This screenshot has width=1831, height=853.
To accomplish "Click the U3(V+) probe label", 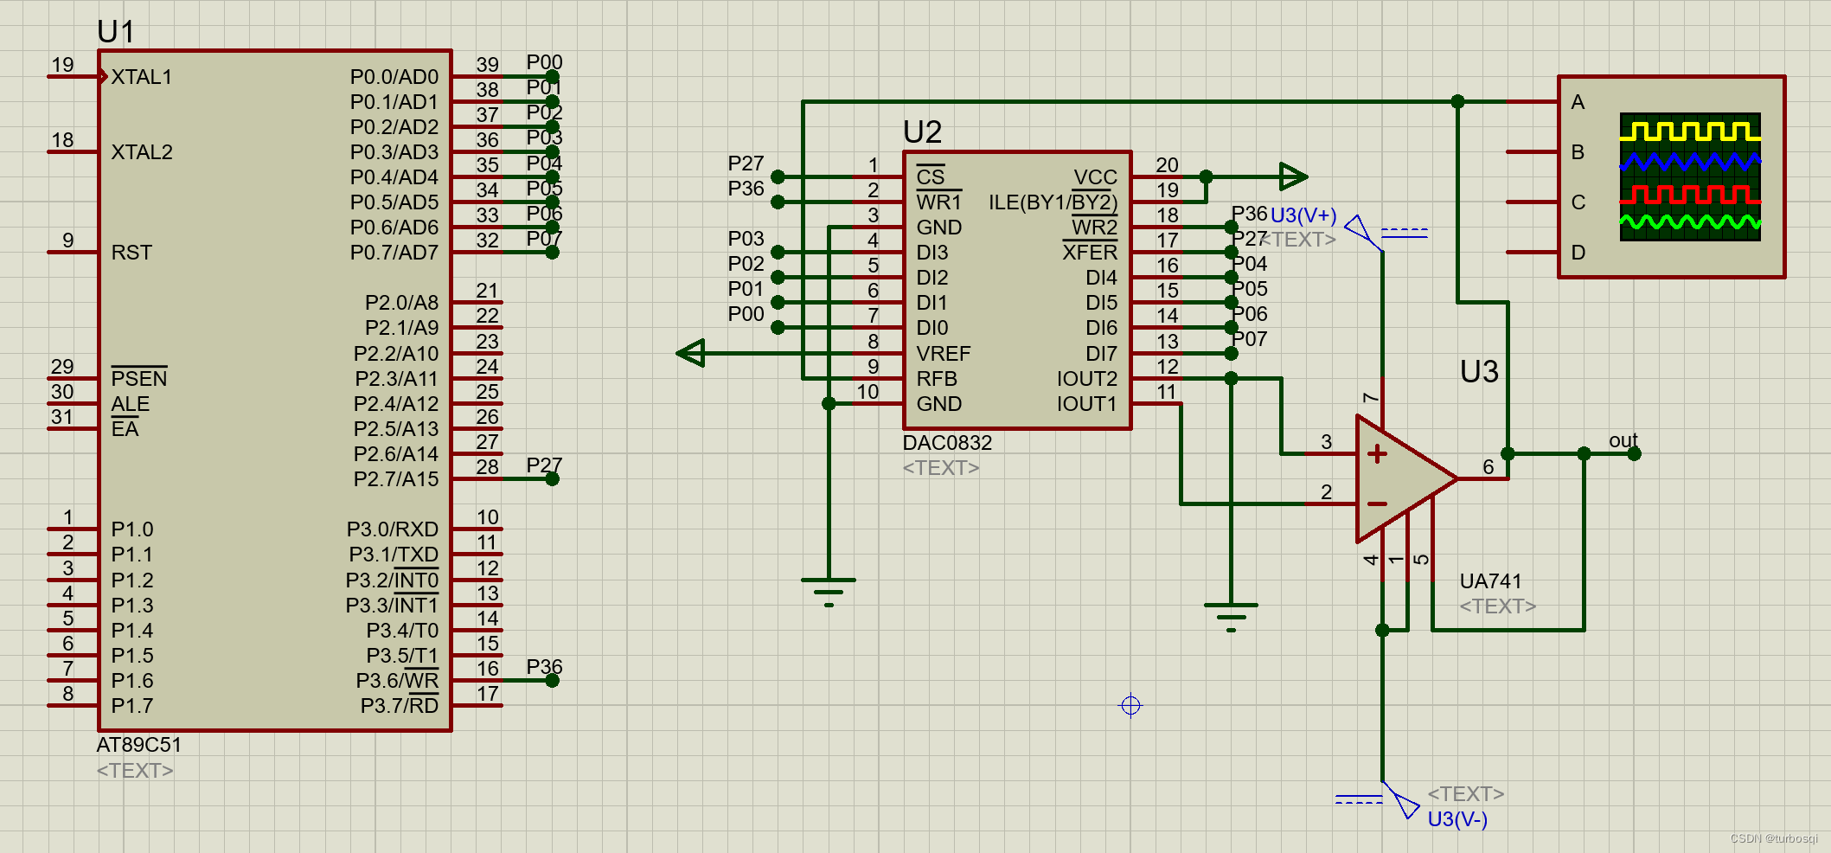I will 1303,215.
